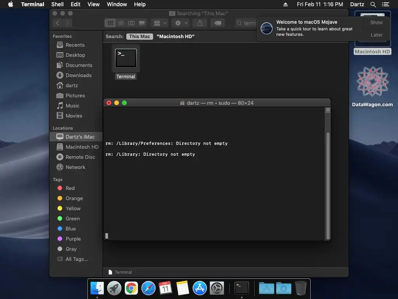Switch Finder to icon view

110,23
